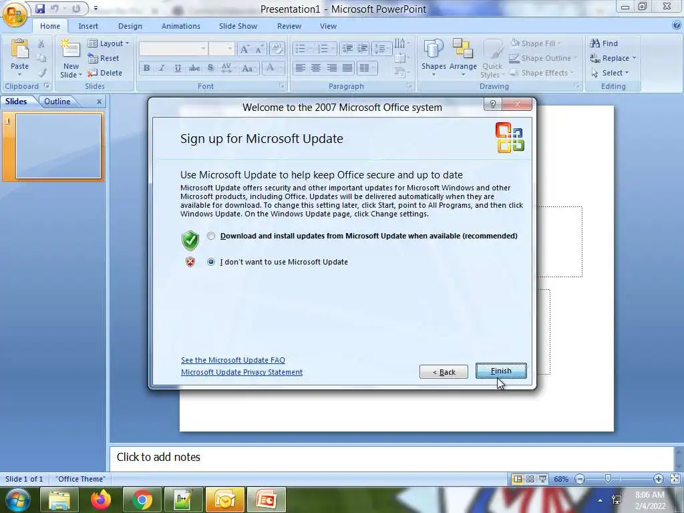Image resolution: width=684 pixels, height=513 pixels.
Task: Click the Text Shadow icon
Action: coord(210,68)
